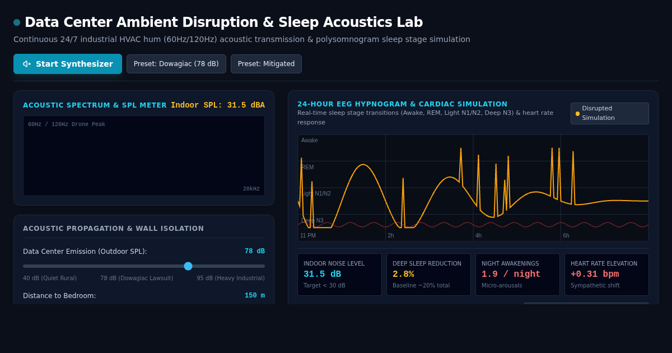This screenshot has height=353, width=672.
Task: Adjust the Data Center Emission slider handle
Action: [188, 266]
